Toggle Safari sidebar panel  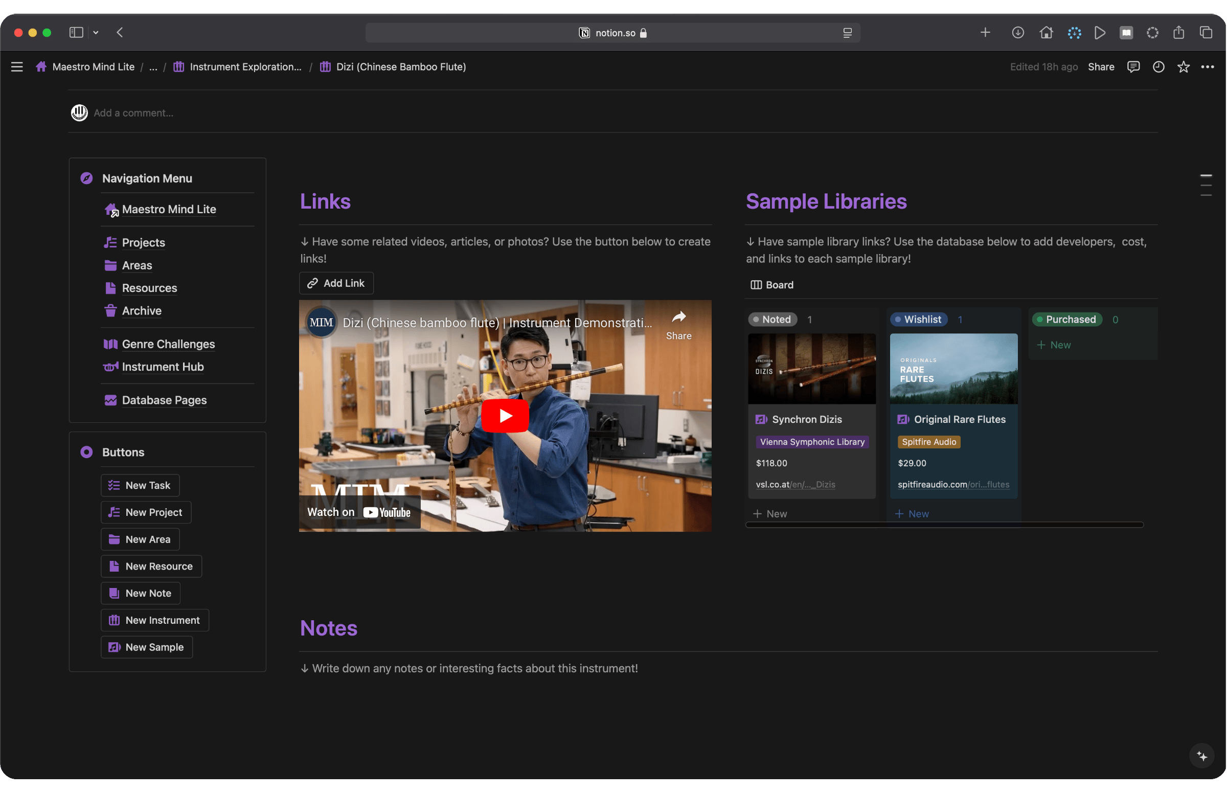click(x=76, y=33)
